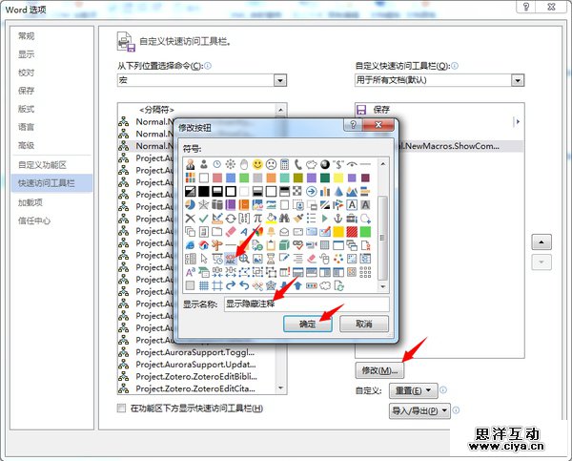Open the 从下列位置选择命令 dropdown

pos(280,81)
